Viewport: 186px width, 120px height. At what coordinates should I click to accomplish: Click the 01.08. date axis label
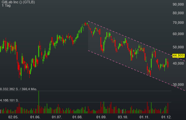[77, 117]
